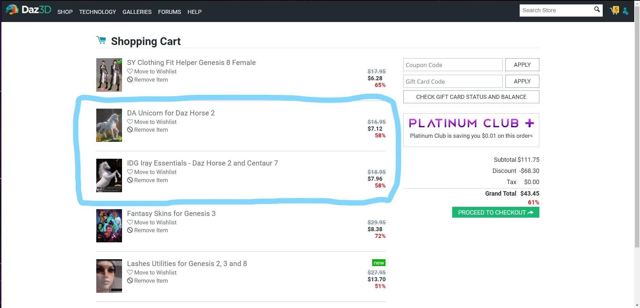Click remove icon for Fantasy Skins item
The height and width of the screenshot is (308, 640).
130,230
